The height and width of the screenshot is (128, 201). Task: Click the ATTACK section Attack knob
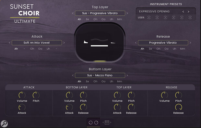[x=22, y=107]
